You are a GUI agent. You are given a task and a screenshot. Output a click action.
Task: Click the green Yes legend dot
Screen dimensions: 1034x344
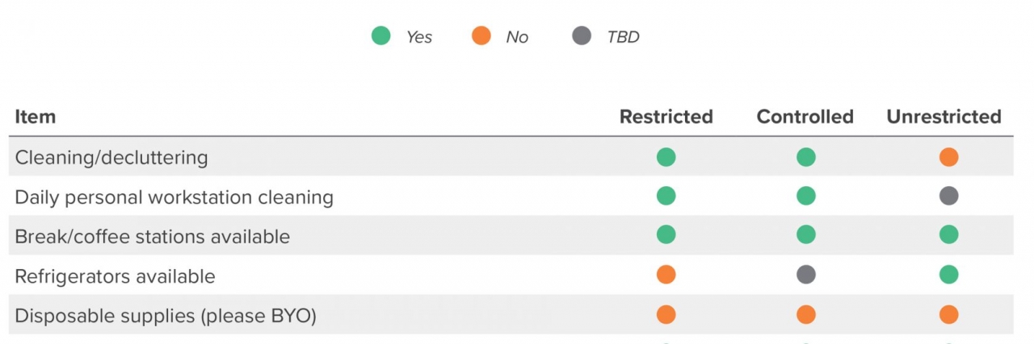pyautogui.click(x=380, y=36)
